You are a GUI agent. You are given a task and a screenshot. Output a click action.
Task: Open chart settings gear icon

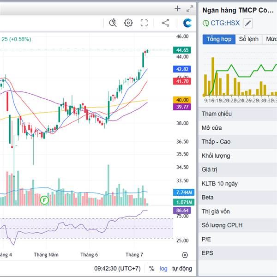pyautogui.click(x=128, y=23)
